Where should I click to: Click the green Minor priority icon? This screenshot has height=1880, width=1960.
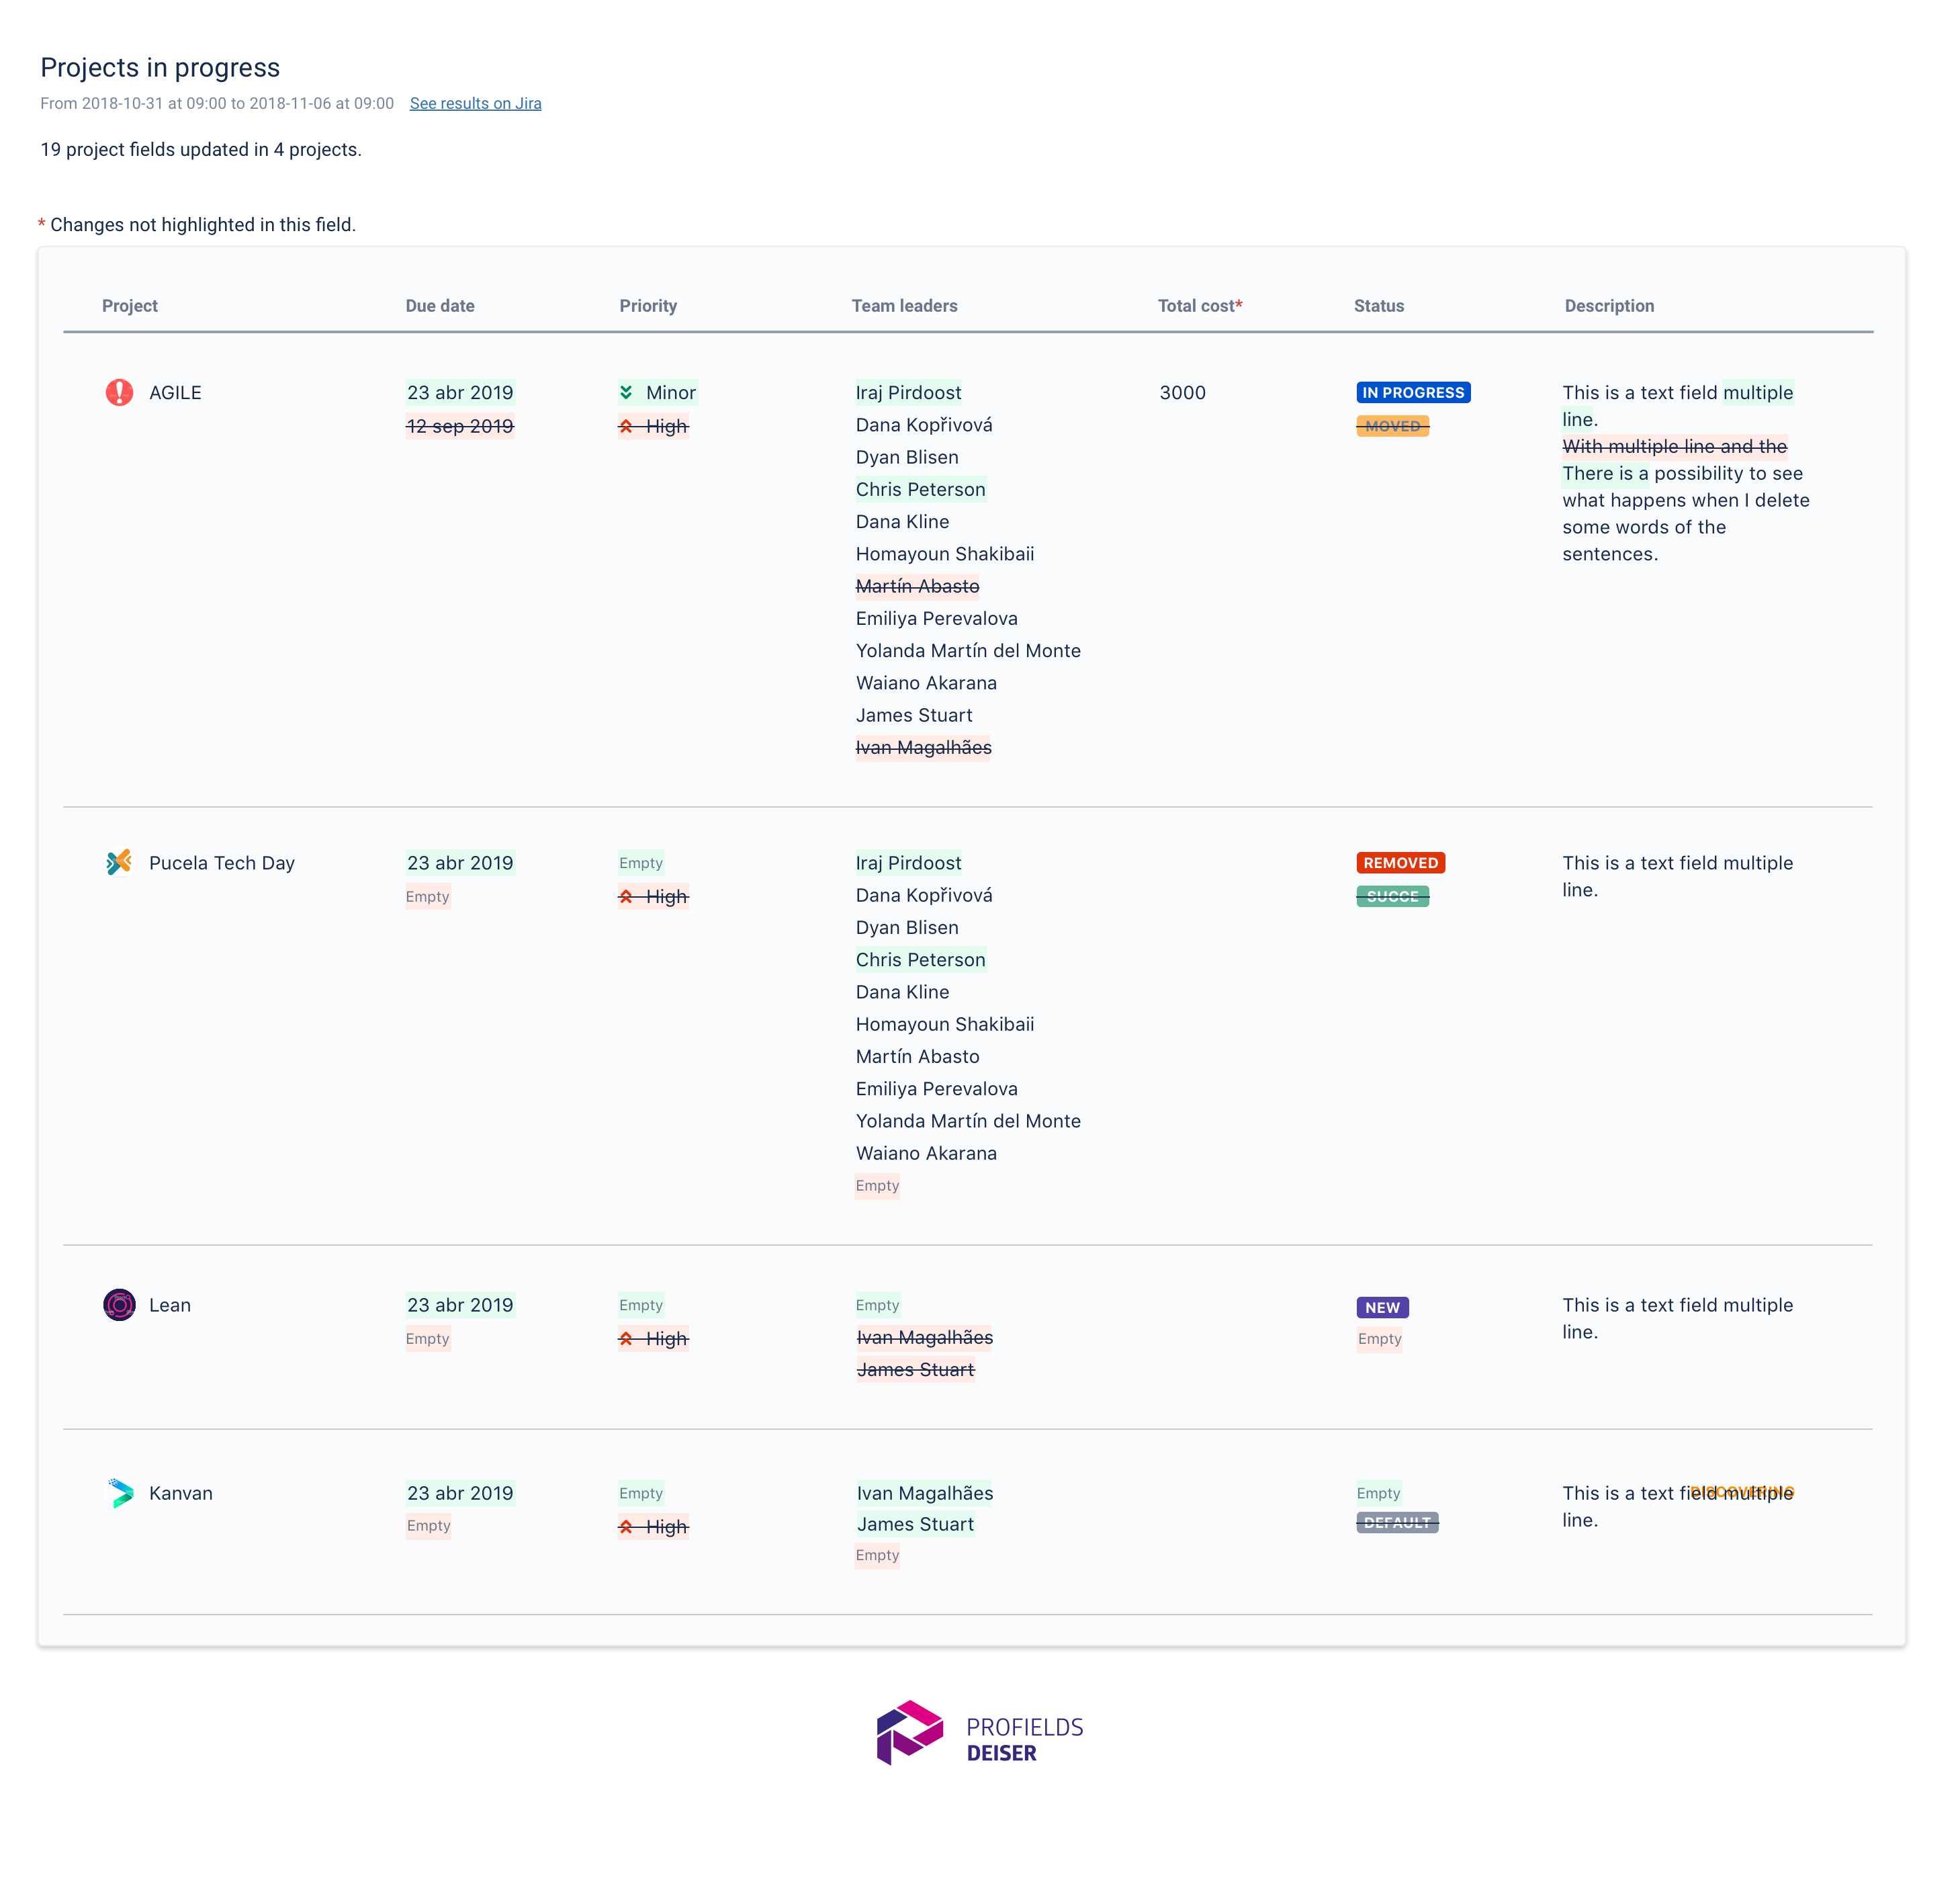click(626, 392)
